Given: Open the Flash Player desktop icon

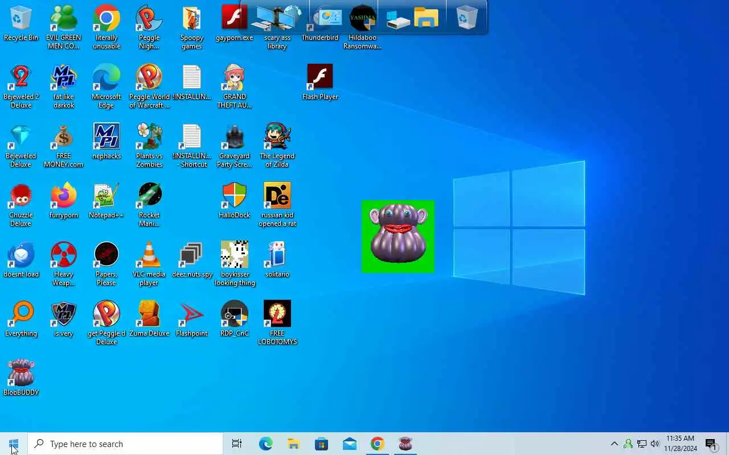Looking at the screenshot, I should pyautogui.click(x=320, y=82).
